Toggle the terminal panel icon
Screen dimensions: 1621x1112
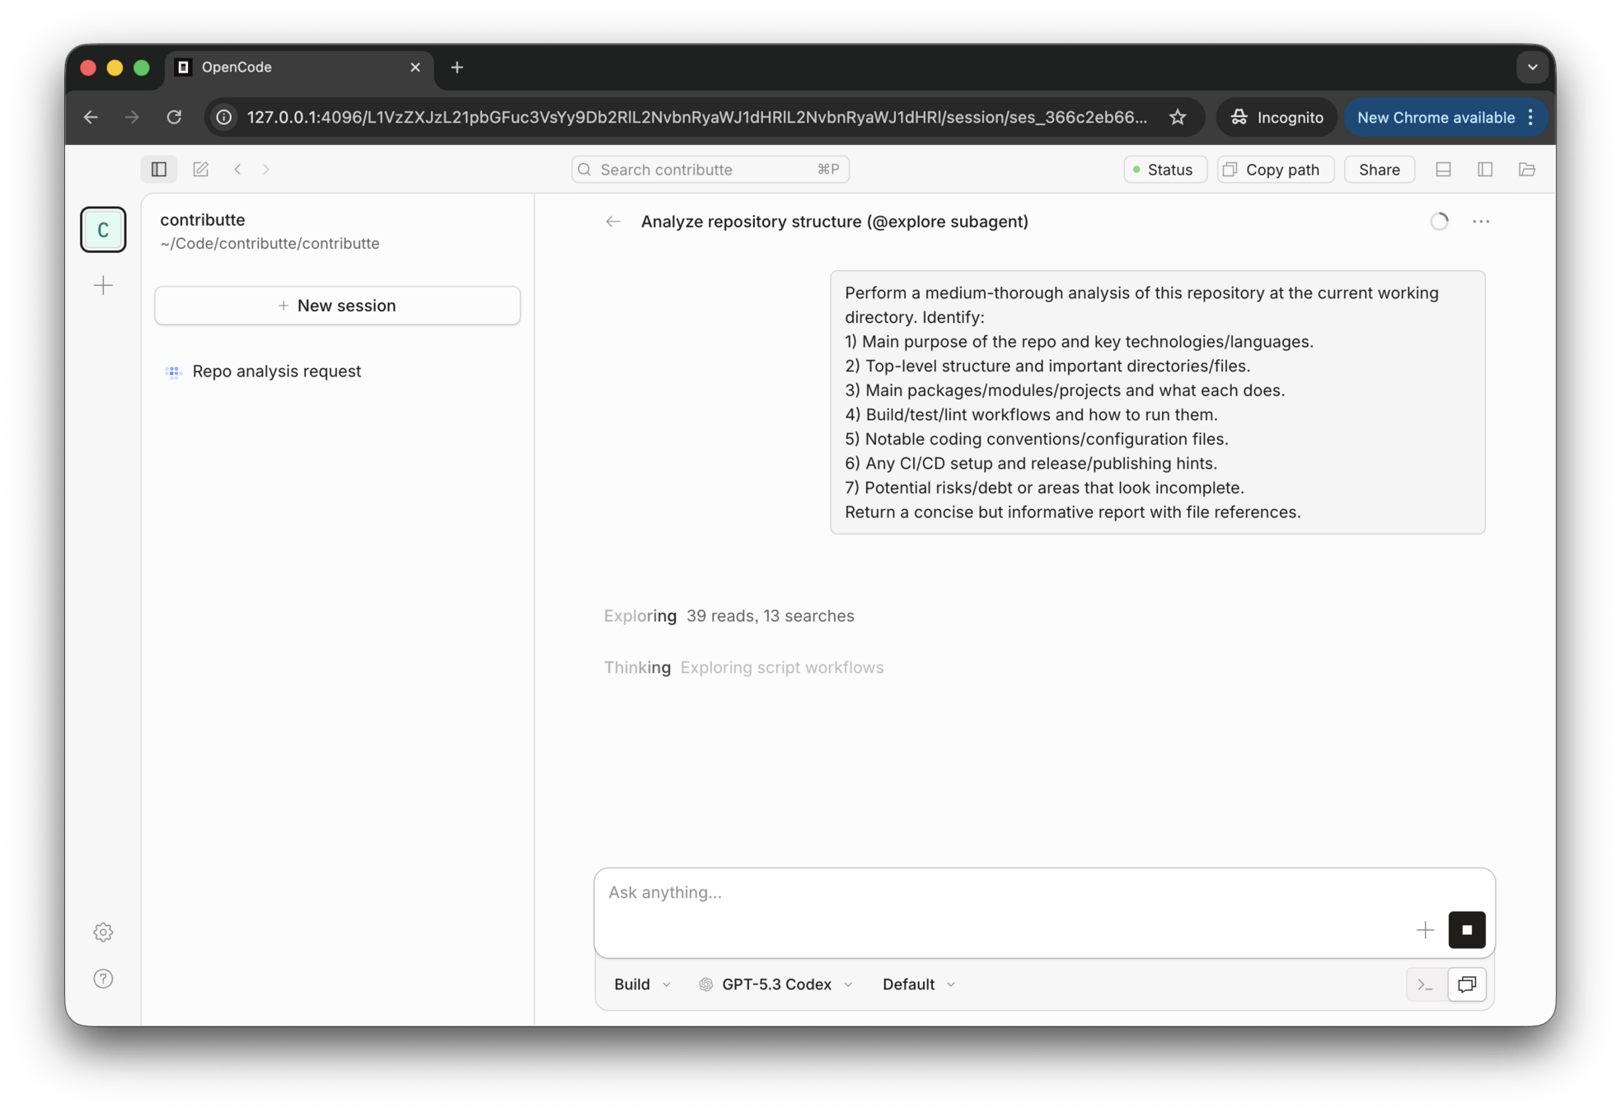[1425, 984]
